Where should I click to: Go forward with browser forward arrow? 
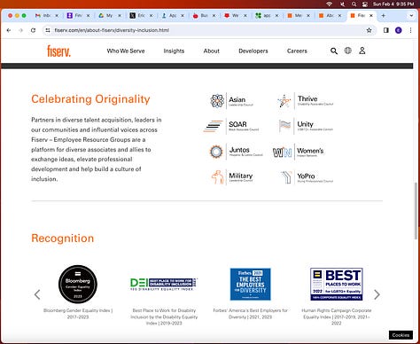pyautogui.click(x=20, y=30)
